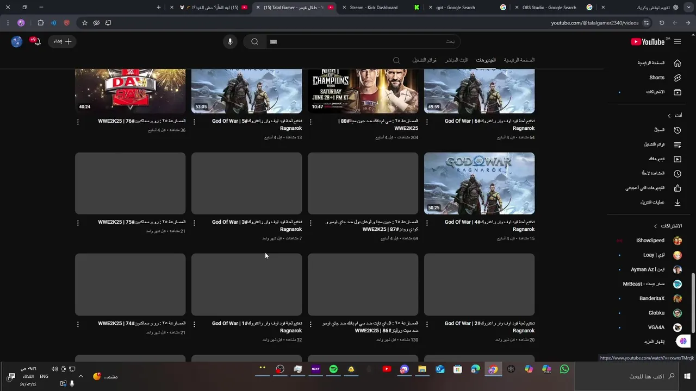696x391 pixels.
Task: Play the Night of Champions 10:47 thumbnail
Action: click(363, 91)
